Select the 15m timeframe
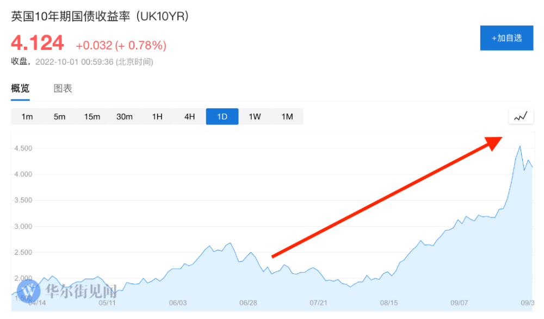544x319 pixels. point(92,116)
